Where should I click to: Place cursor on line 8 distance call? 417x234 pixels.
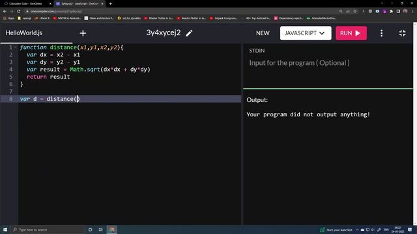(63, 99)
